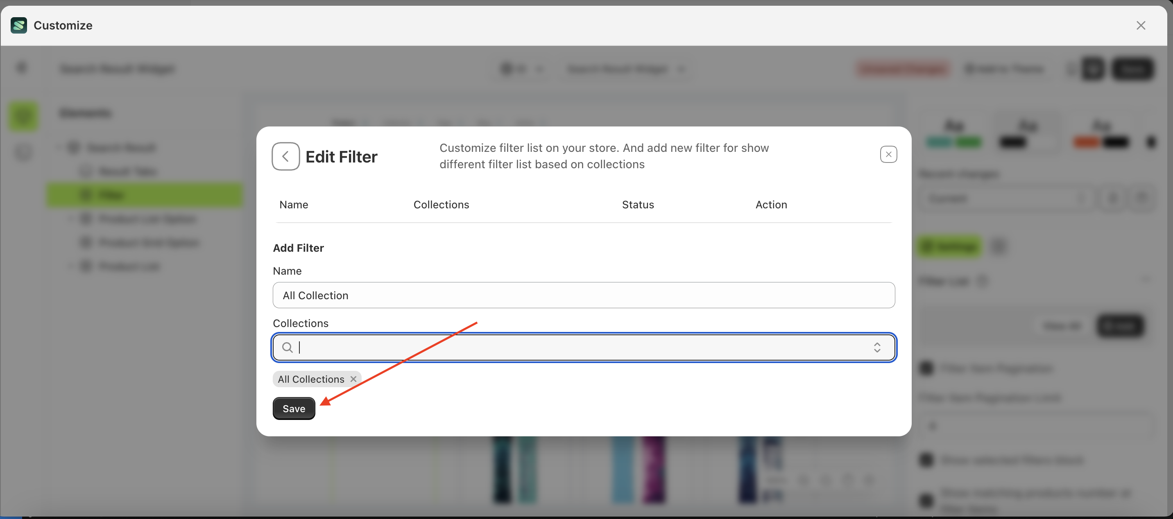Viewport: 1173px width, 519px height.
Task: Close the Edit Filter dialog
Action: coord(888,154)
